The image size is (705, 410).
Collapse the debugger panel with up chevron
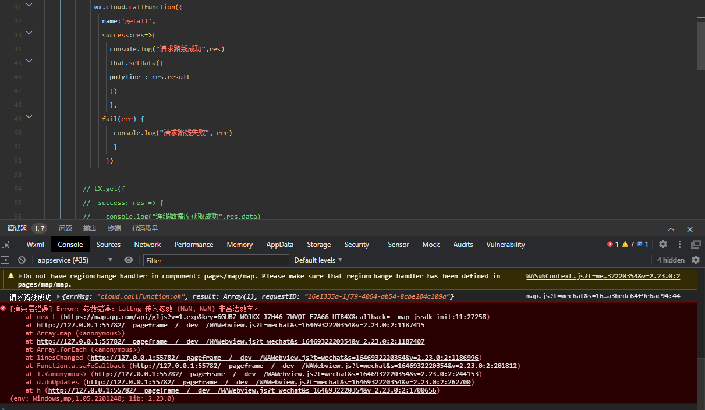(x=671, y=229)
